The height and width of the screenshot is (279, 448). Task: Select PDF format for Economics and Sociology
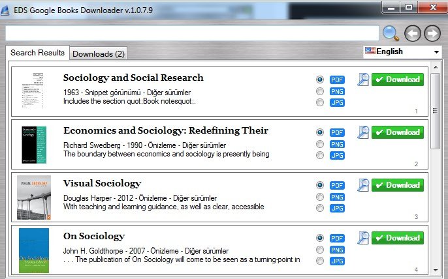tap(320, 132)
